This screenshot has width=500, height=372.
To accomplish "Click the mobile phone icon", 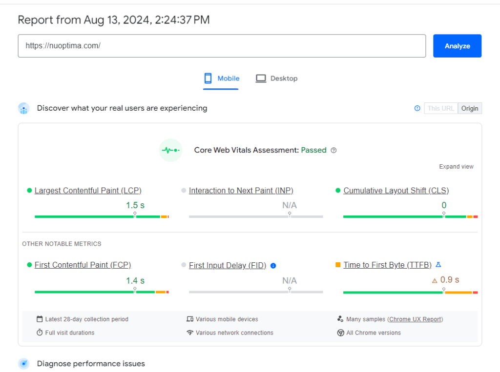I will point(208,78).
